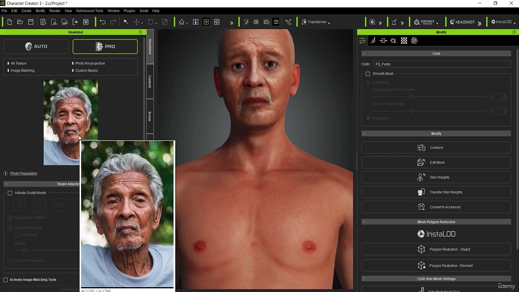Click the Cloth name field FS_Pants

click(x=442, y=64)
